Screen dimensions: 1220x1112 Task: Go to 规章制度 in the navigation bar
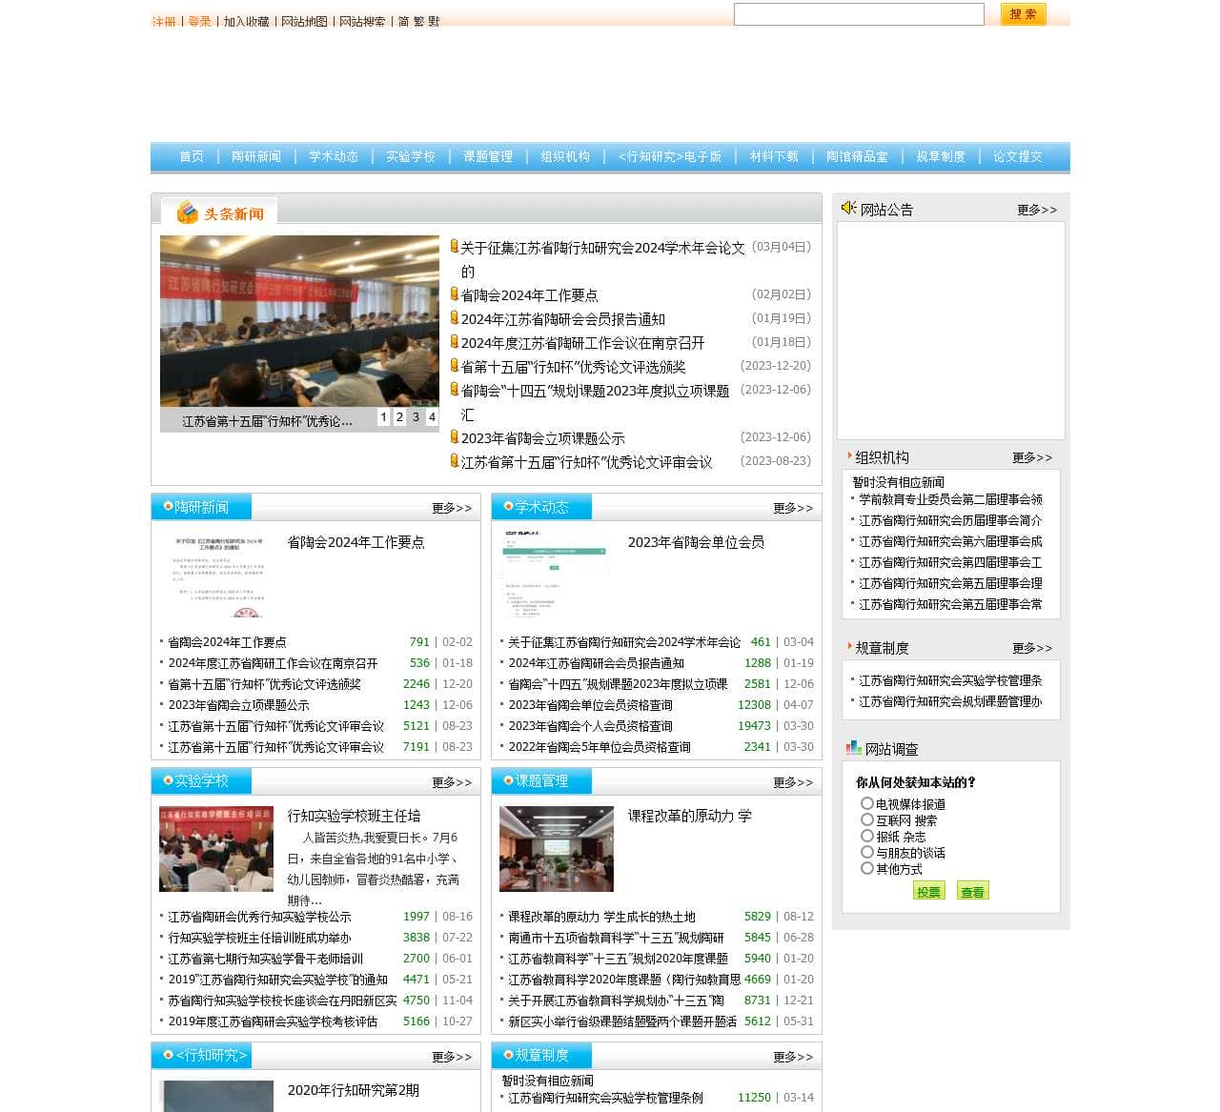[x=941, y=156]
